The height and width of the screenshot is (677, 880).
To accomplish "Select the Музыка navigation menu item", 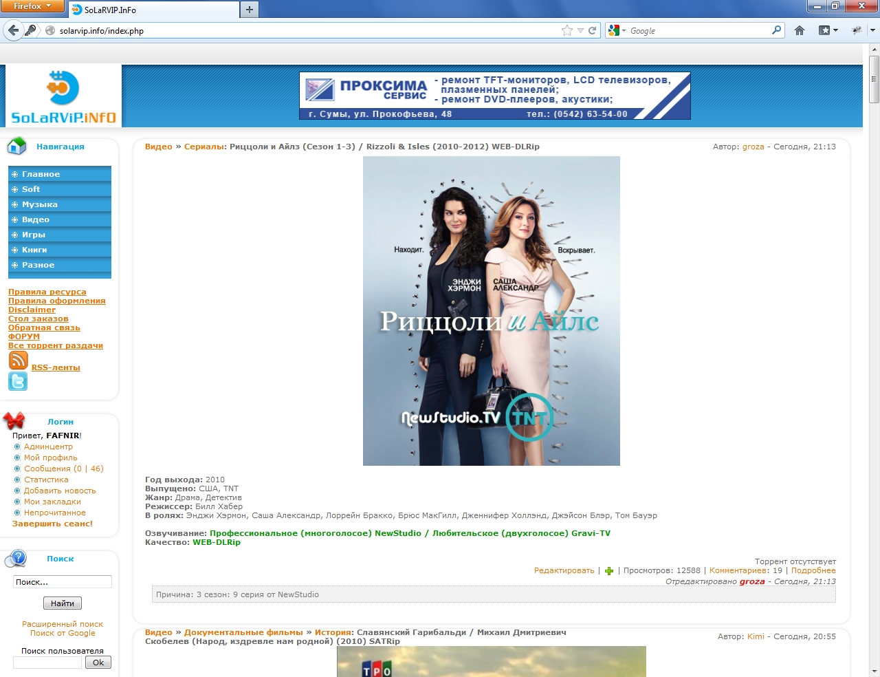I will point(40,204).
